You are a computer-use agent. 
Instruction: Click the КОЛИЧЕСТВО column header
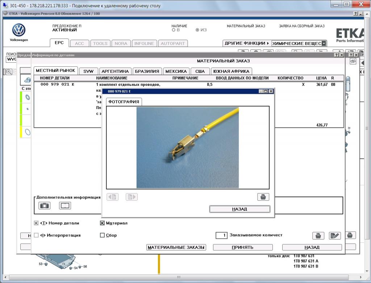point(290,78)
